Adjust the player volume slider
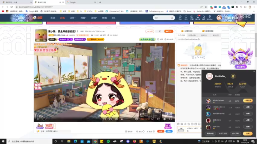The width and height of the screenshot is (257, 144). tap(127, 119)
